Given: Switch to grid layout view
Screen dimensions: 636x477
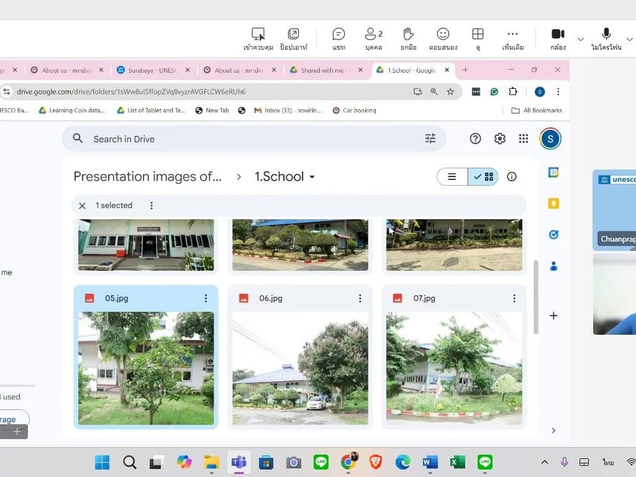Looking at the screenshot, I should pos(483,177).
